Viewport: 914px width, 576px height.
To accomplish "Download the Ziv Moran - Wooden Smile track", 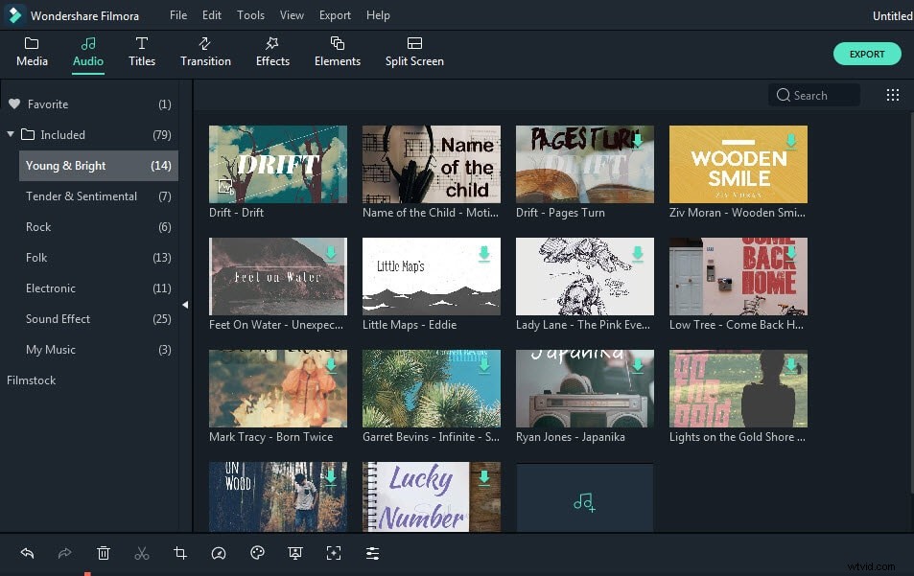I will [791, 140].
